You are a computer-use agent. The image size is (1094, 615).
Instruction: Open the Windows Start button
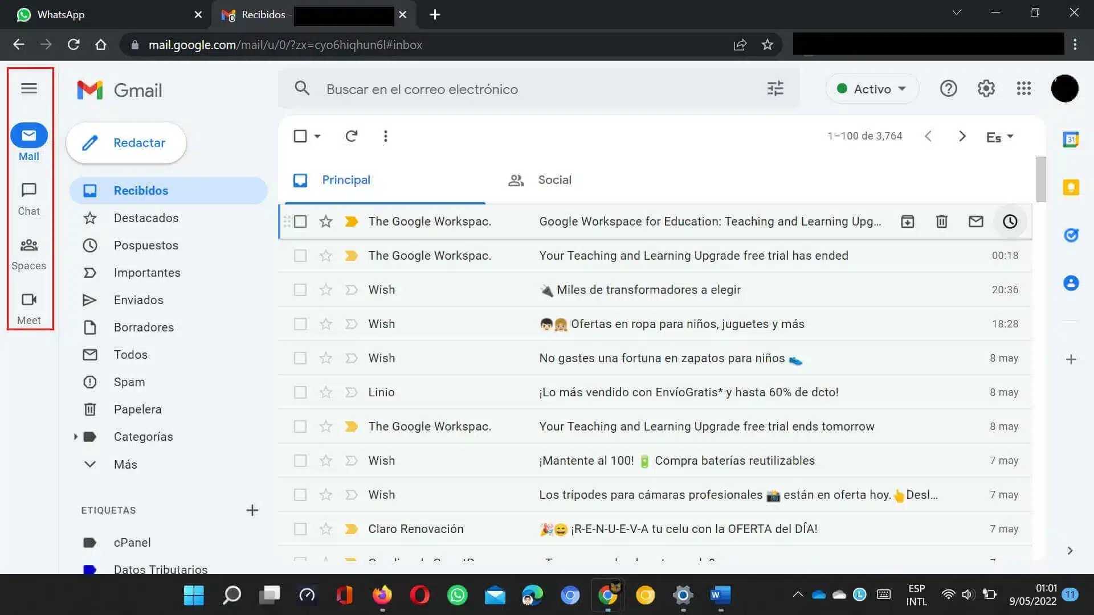[194, 596]
